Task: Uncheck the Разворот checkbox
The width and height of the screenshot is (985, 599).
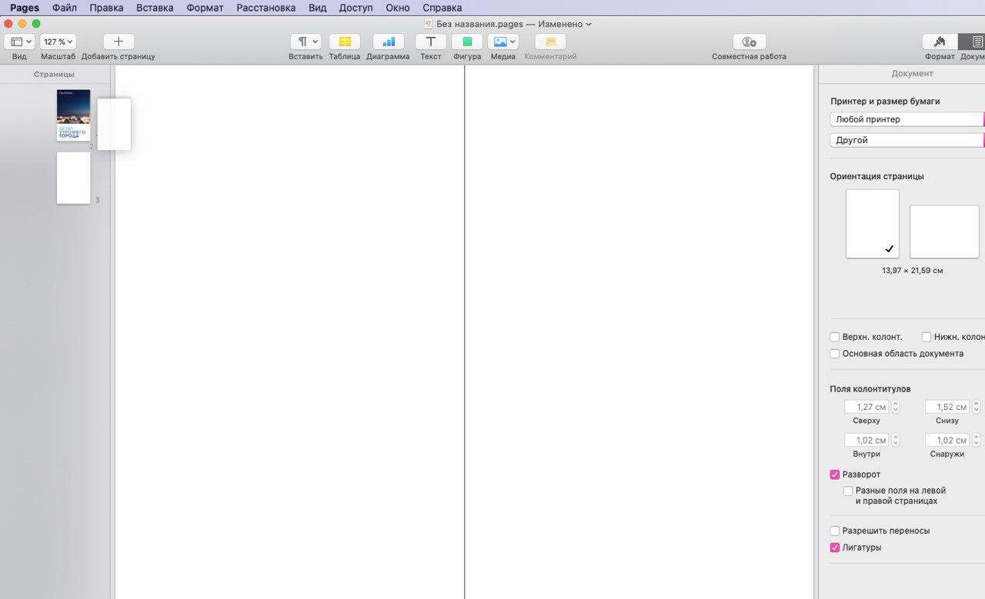Action: coord(835,474)
